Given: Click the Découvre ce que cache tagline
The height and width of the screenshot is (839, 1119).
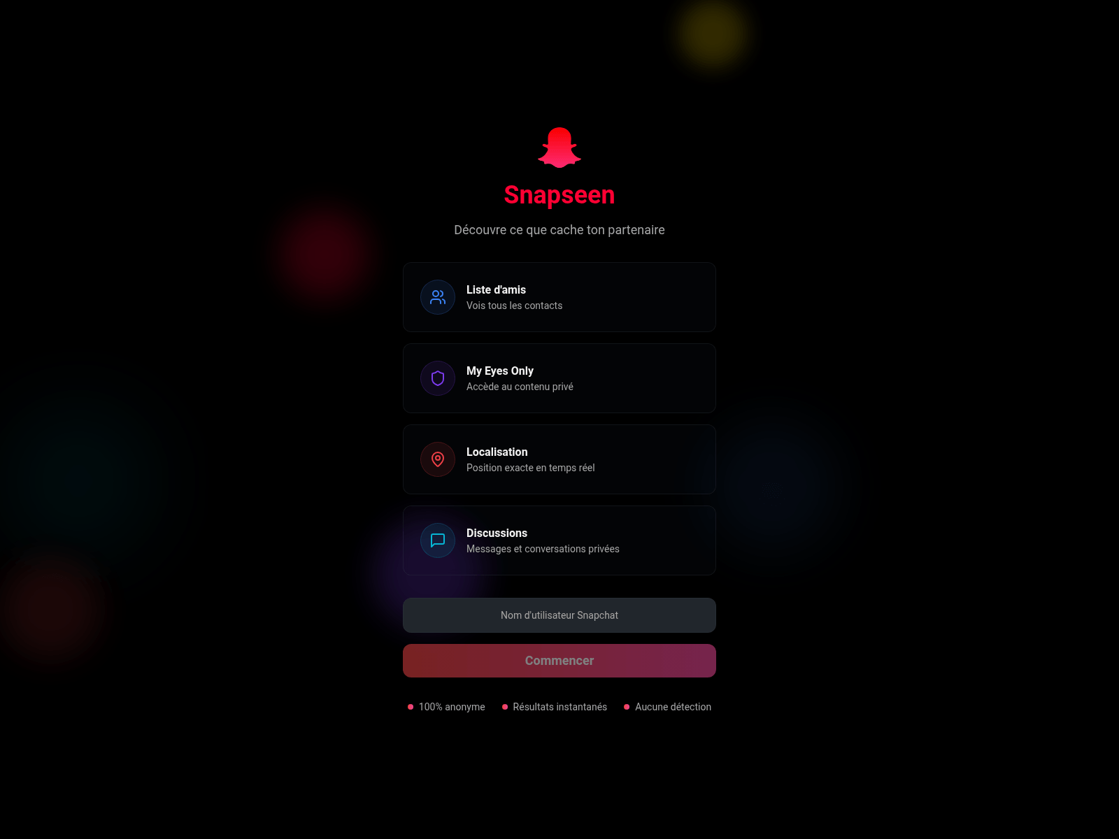Looking at the screenshot, I should 559,230.
